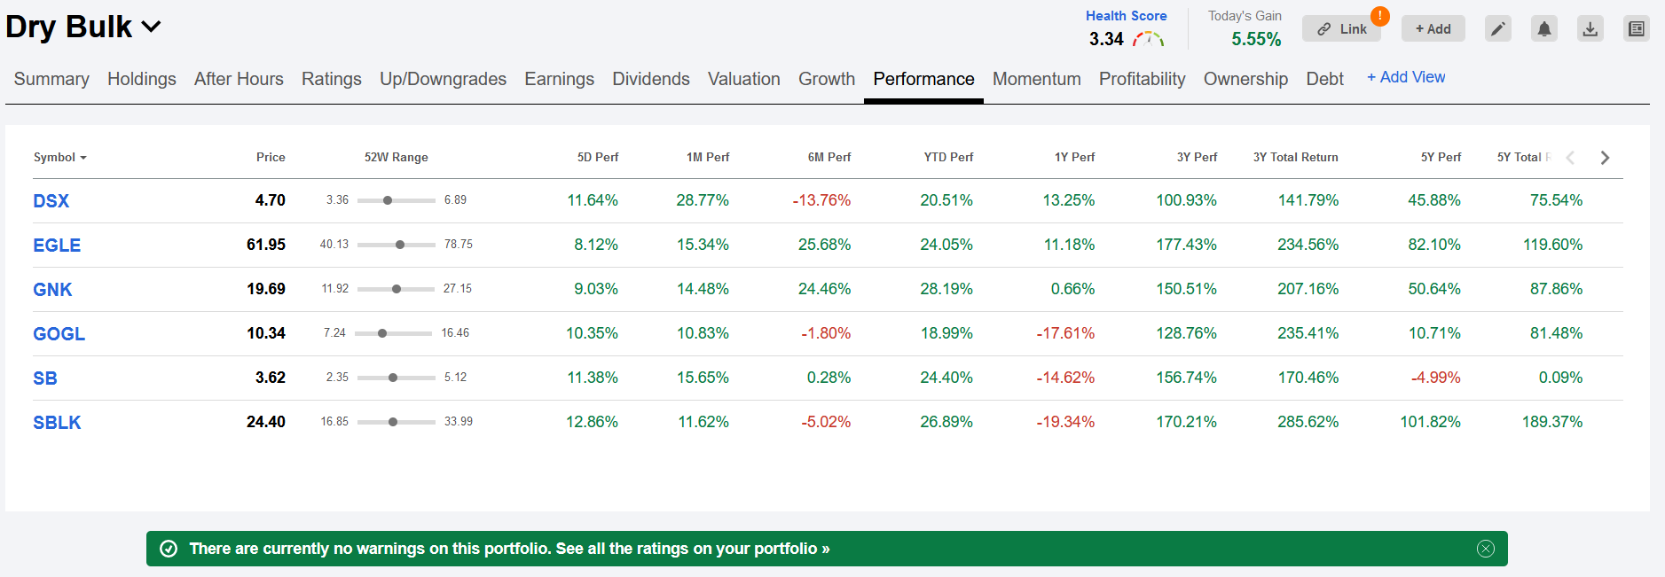The image size is (1665, 577).
Task: Click the pencil edit portfolio icon
Action: pos(1498,29)
